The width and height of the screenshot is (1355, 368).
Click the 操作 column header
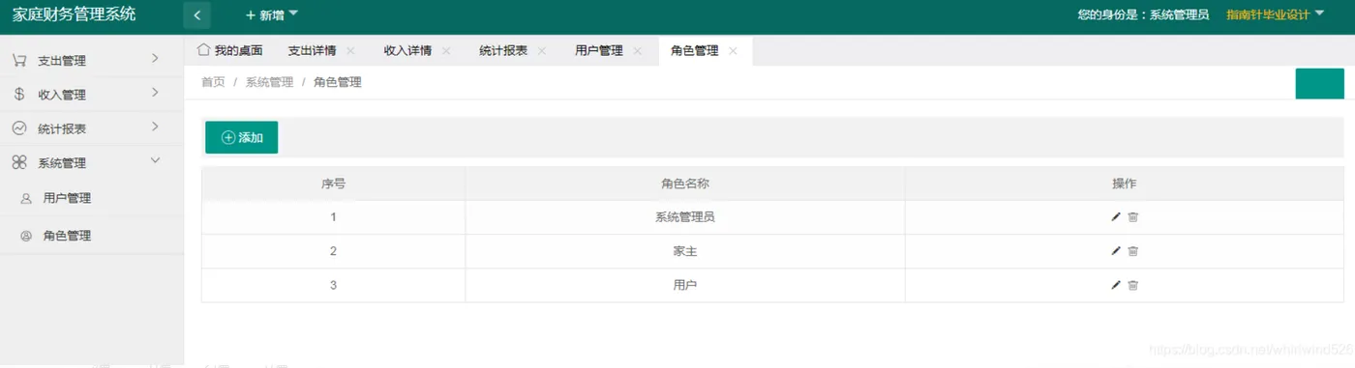click(x=1125, y=184)
